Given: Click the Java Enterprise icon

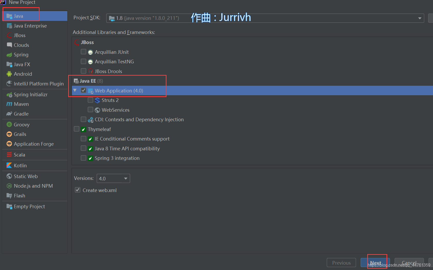Looking at the screenshot, I should (x=9, y=26).
